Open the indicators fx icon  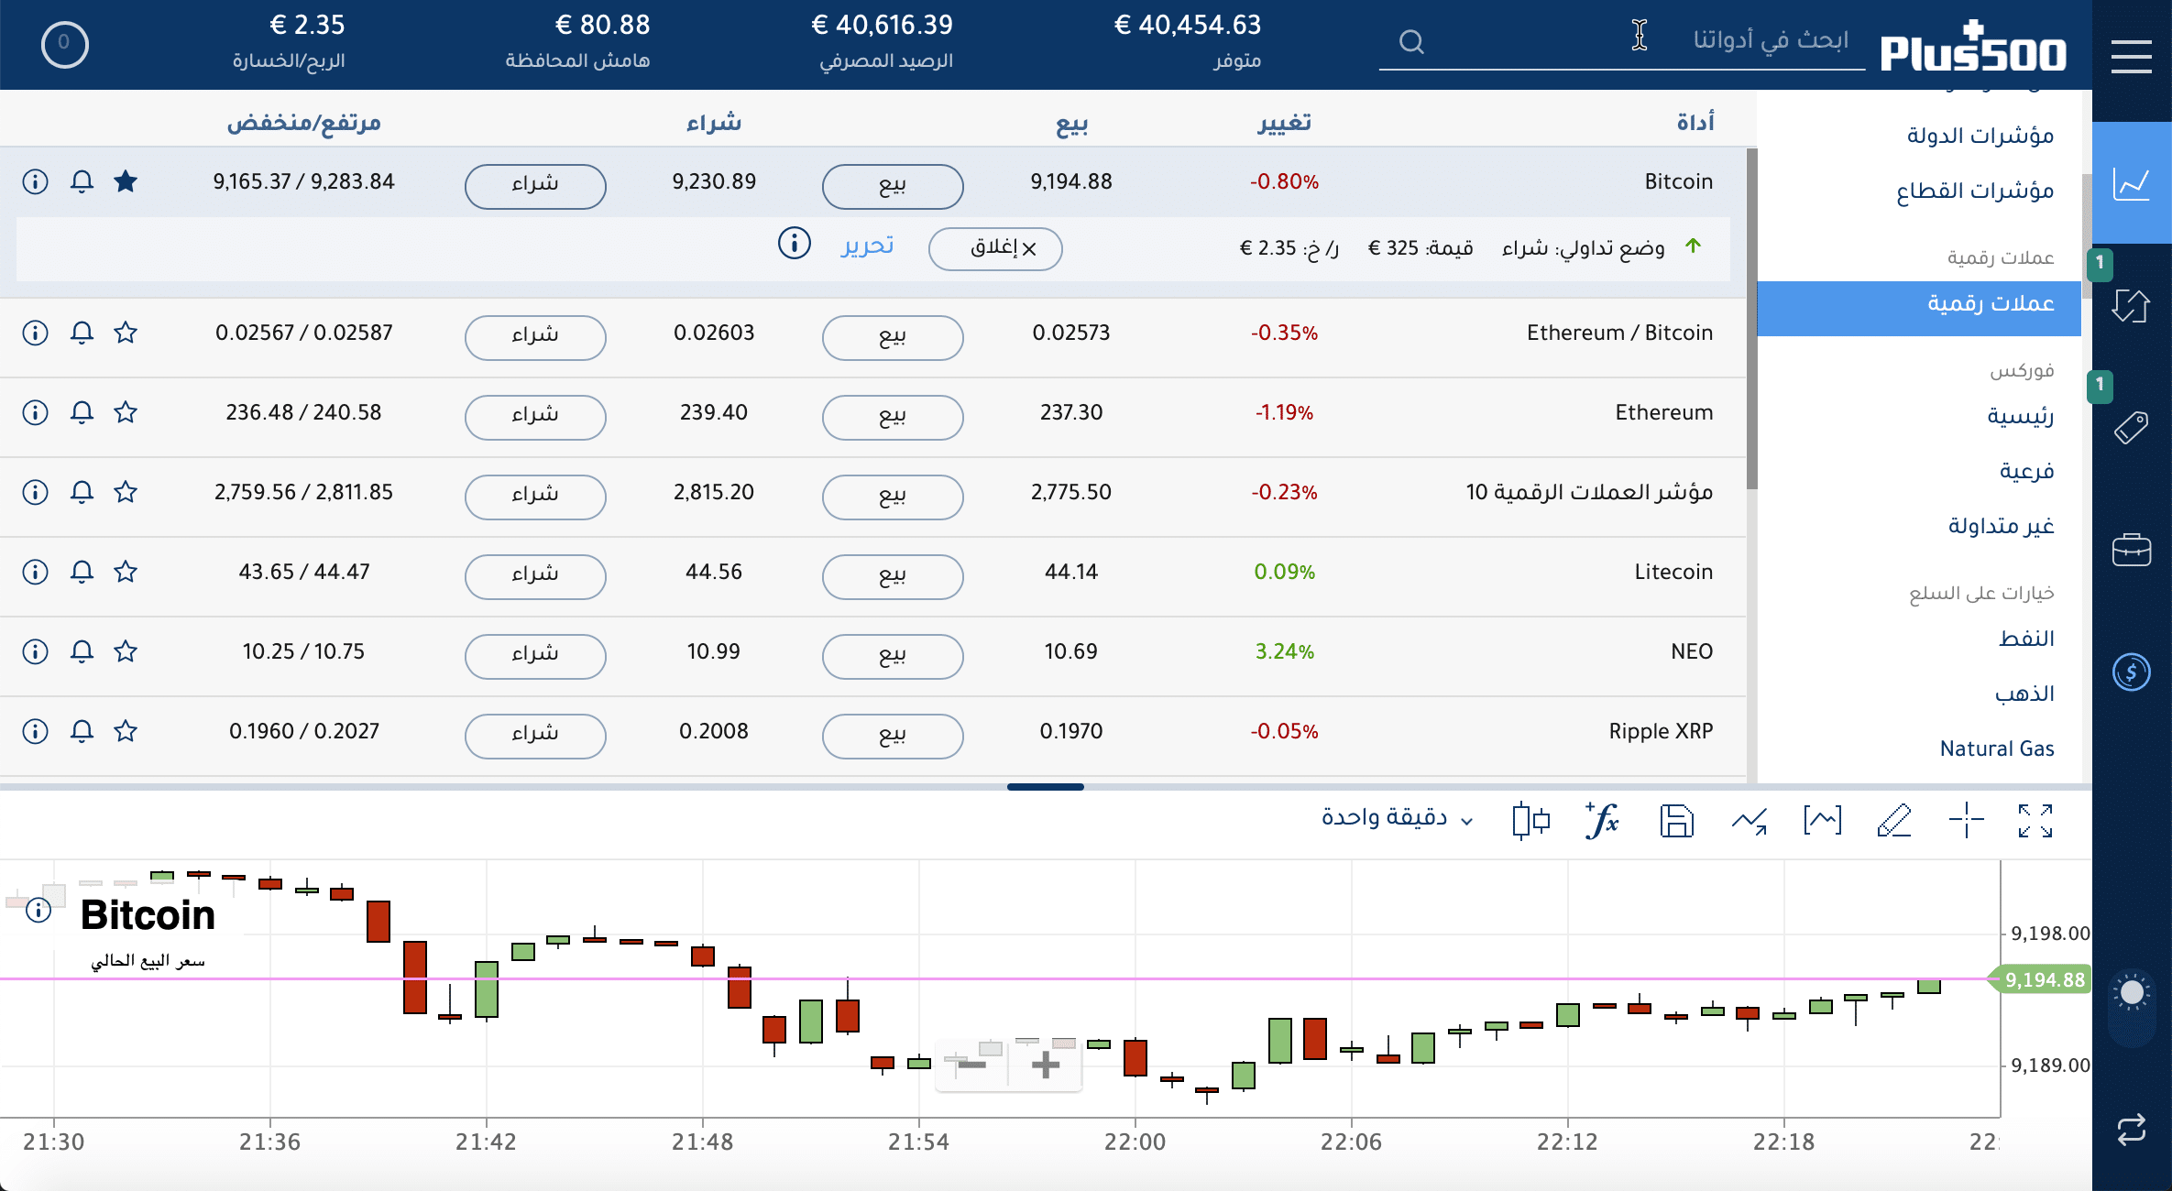(1603, 820)
